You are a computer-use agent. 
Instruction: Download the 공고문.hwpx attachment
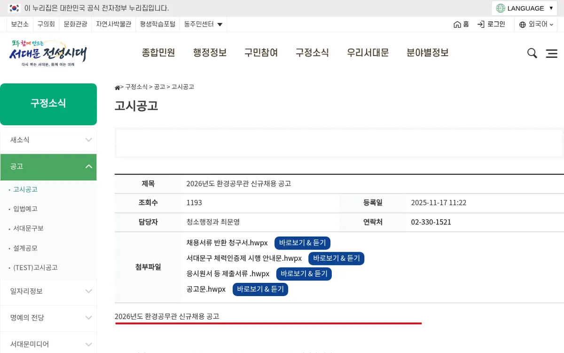tap(206, 289)
